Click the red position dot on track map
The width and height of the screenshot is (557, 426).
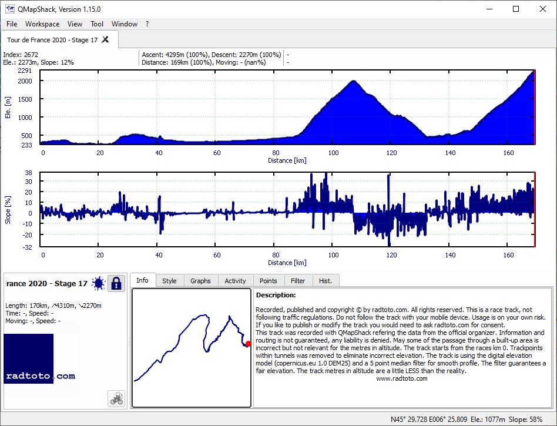coord(249,344)
